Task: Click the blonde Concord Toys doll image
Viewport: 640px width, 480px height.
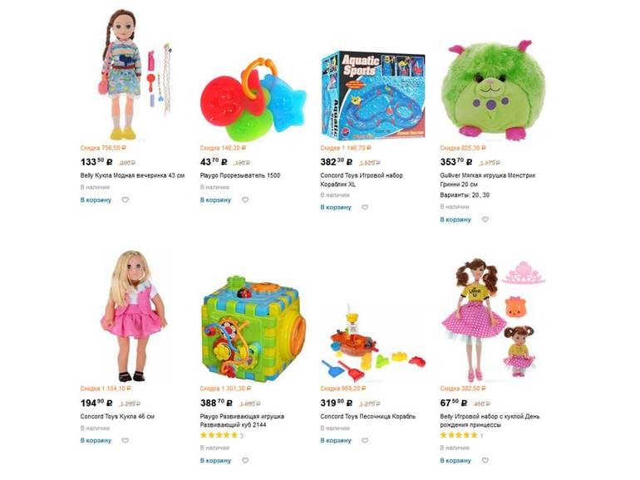Action: (134, 316)
